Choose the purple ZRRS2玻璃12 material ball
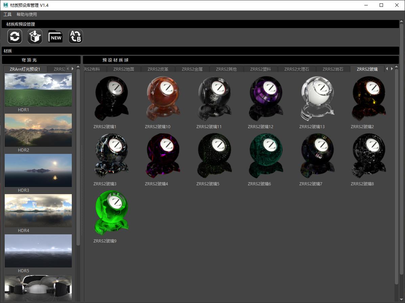Screen dimensions: 405x303 pyautogui.click(x=266, y=98)
